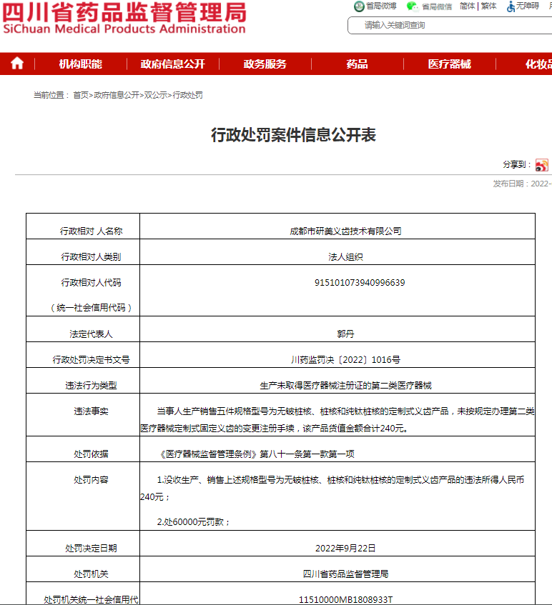The width and height of the screenshot is (552, 605).
Task: Click the label 行政相对人类别
Action: (91, 257)
